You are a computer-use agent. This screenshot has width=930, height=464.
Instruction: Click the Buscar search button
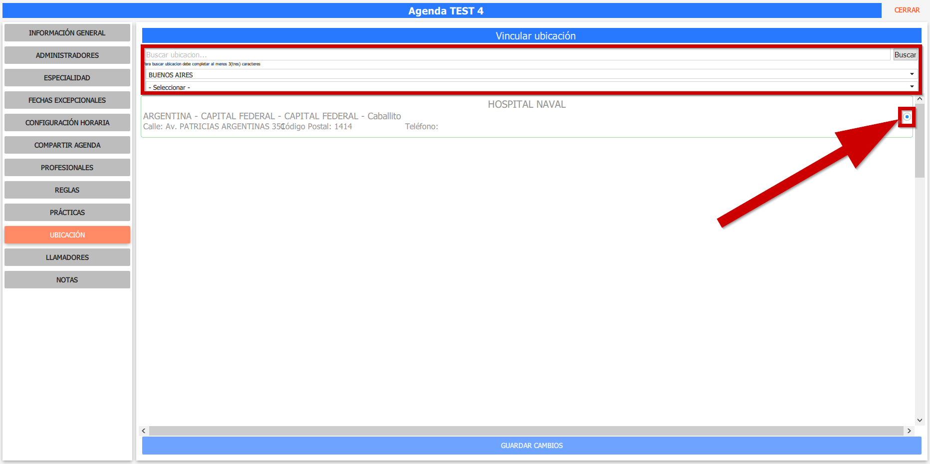tap(905, 55)
